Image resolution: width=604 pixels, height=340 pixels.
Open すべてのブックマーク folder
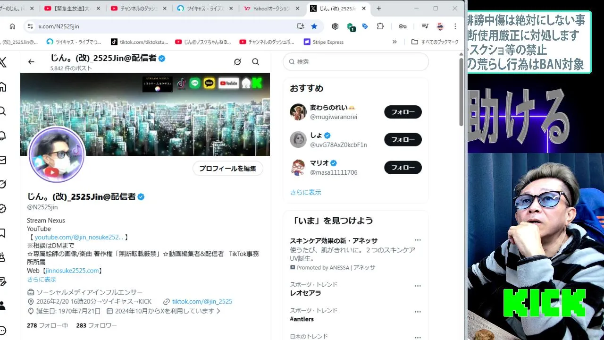click(435, 42)
